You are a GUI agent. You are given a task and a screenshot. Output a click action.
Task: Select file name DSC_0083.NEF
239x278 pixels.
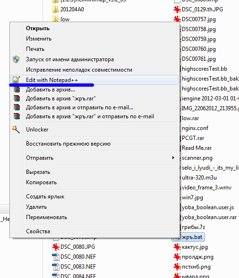click(x=78, y=267)
